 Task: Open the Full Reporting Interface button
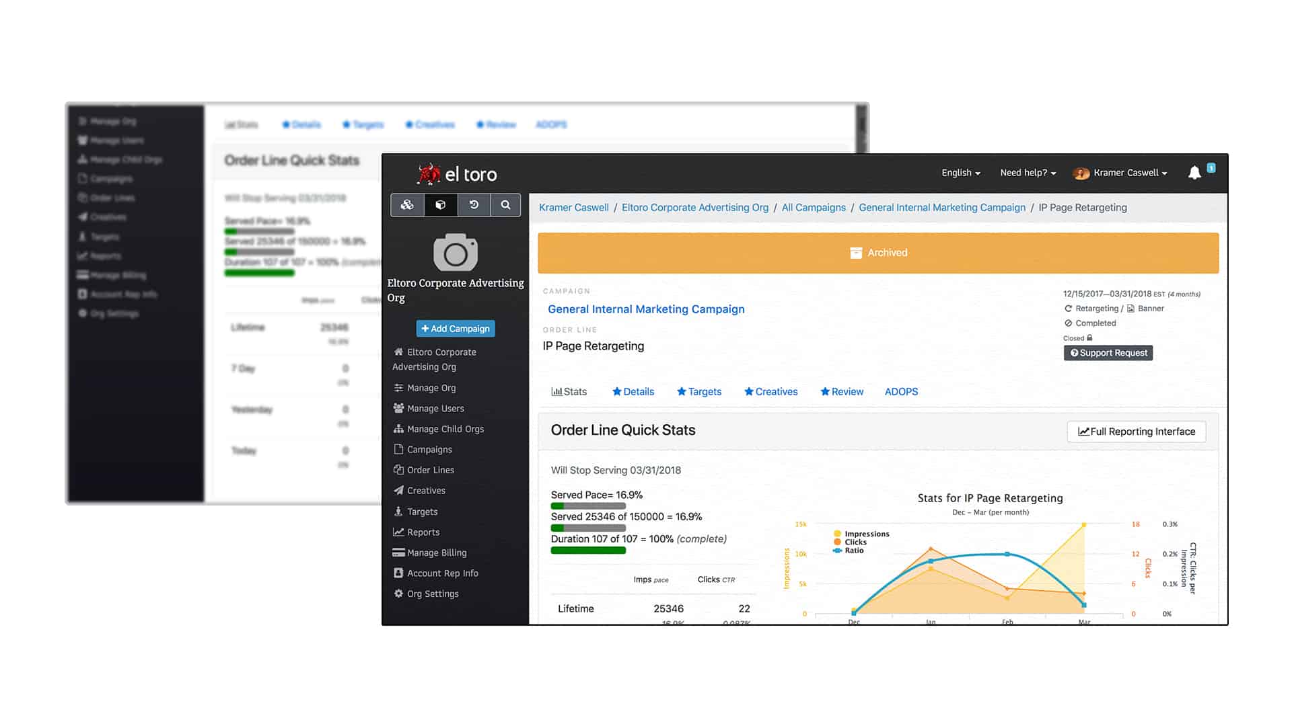click(1137, 432)
